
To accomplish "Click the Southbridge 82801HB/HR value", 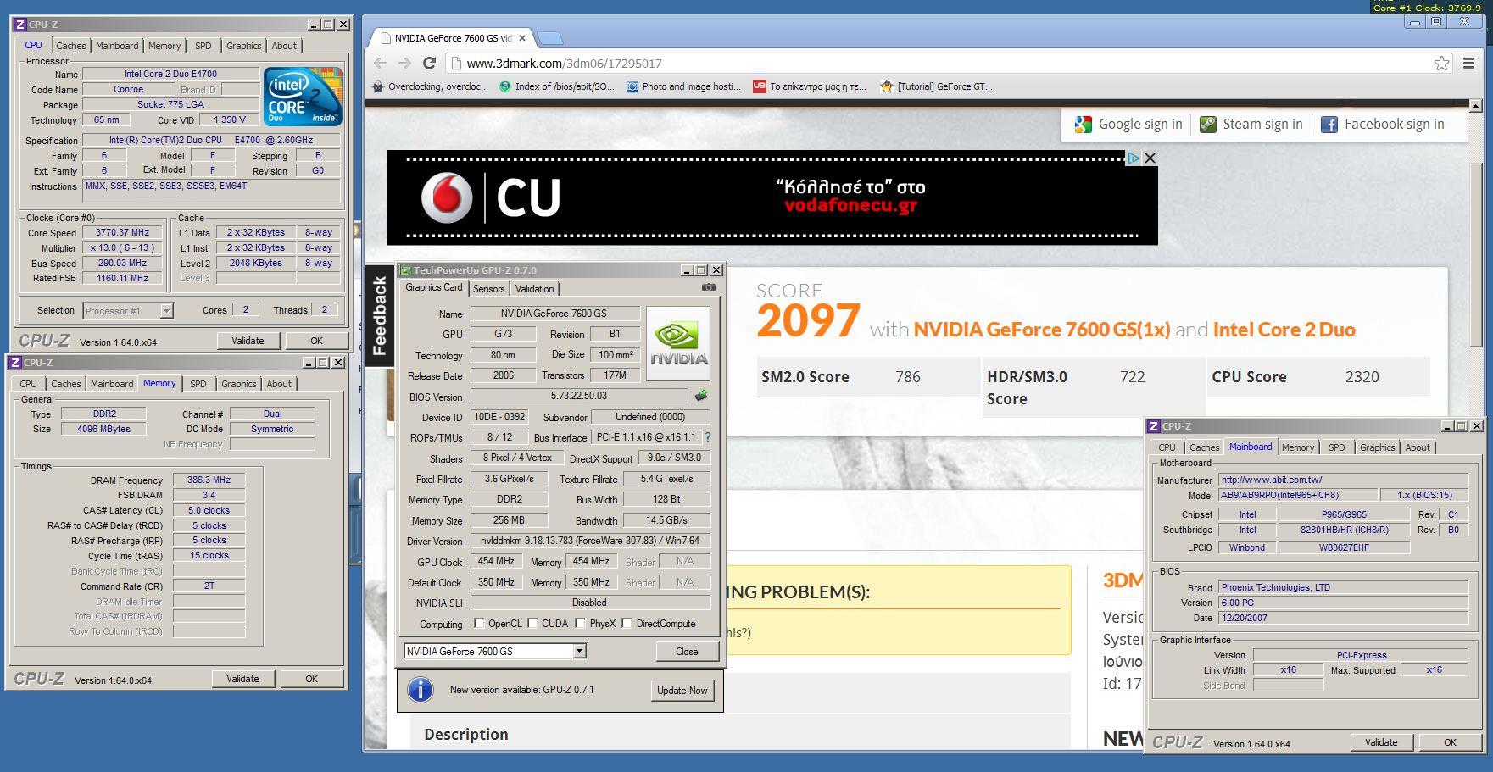I will tap(1345, 530).
